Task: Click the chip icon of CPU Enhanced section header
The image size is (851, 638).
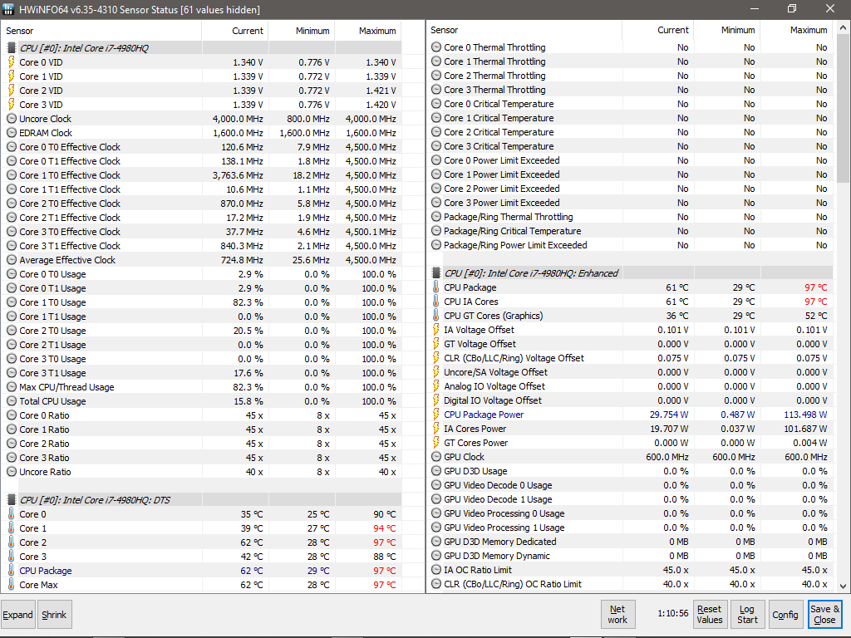Action: point(436,273)
